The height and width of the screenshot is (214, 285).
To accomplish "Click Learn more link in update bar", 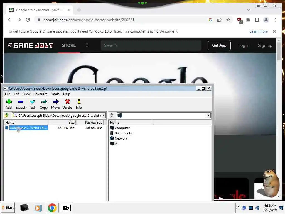I will (259, 31).
